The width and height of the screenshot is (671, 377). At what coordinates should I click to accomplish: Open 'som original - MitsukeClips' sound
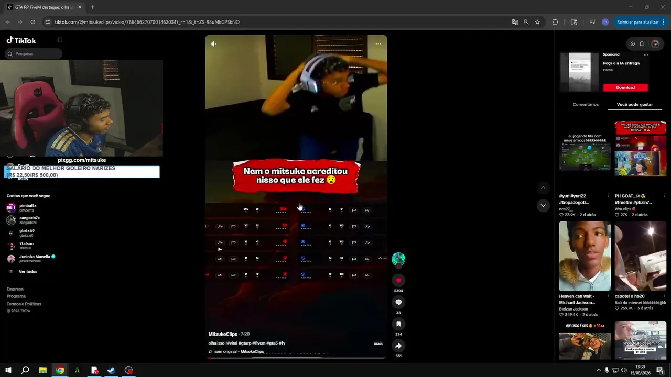pyautogui.click(x=239, y=351)
